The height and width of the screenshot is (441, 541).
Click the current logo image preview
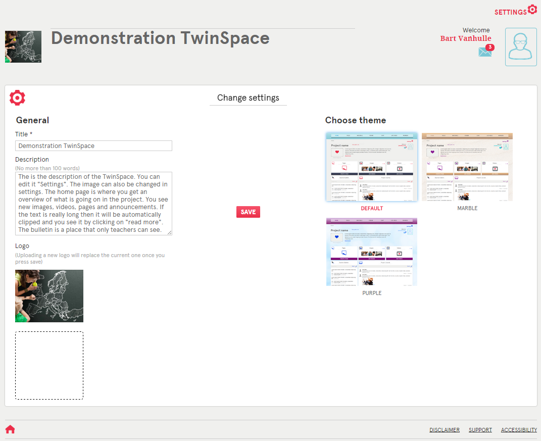[x=50, y=296]
